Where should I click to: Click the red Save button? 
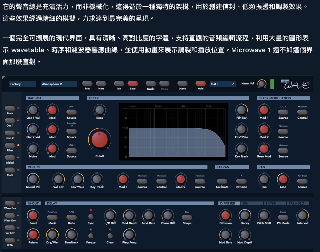[133, 83]
